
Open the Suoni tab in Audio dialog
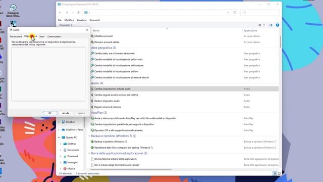(42, 36)
